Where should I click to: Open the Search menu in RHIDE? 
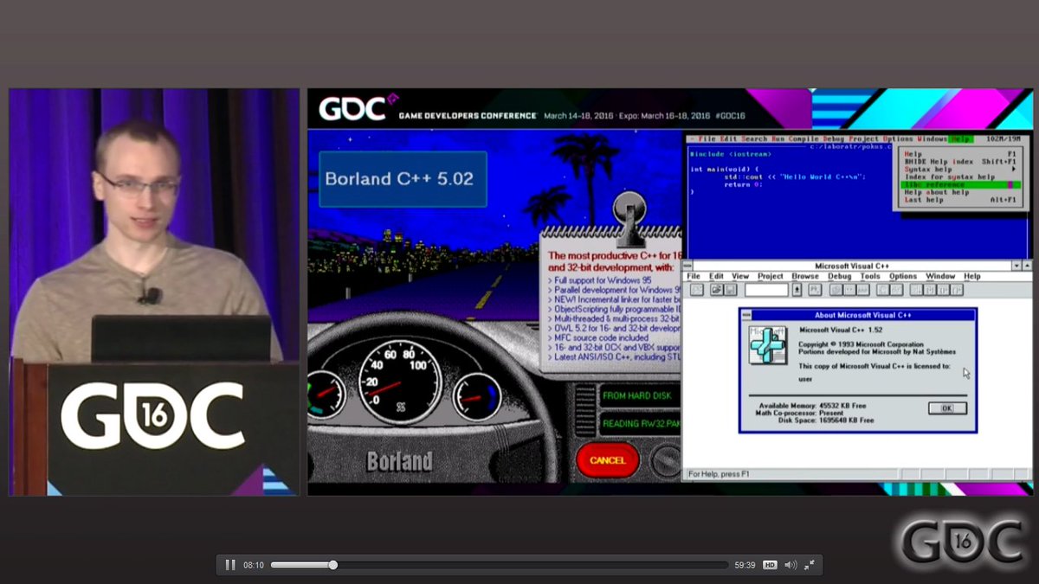[x=754, y=139]
